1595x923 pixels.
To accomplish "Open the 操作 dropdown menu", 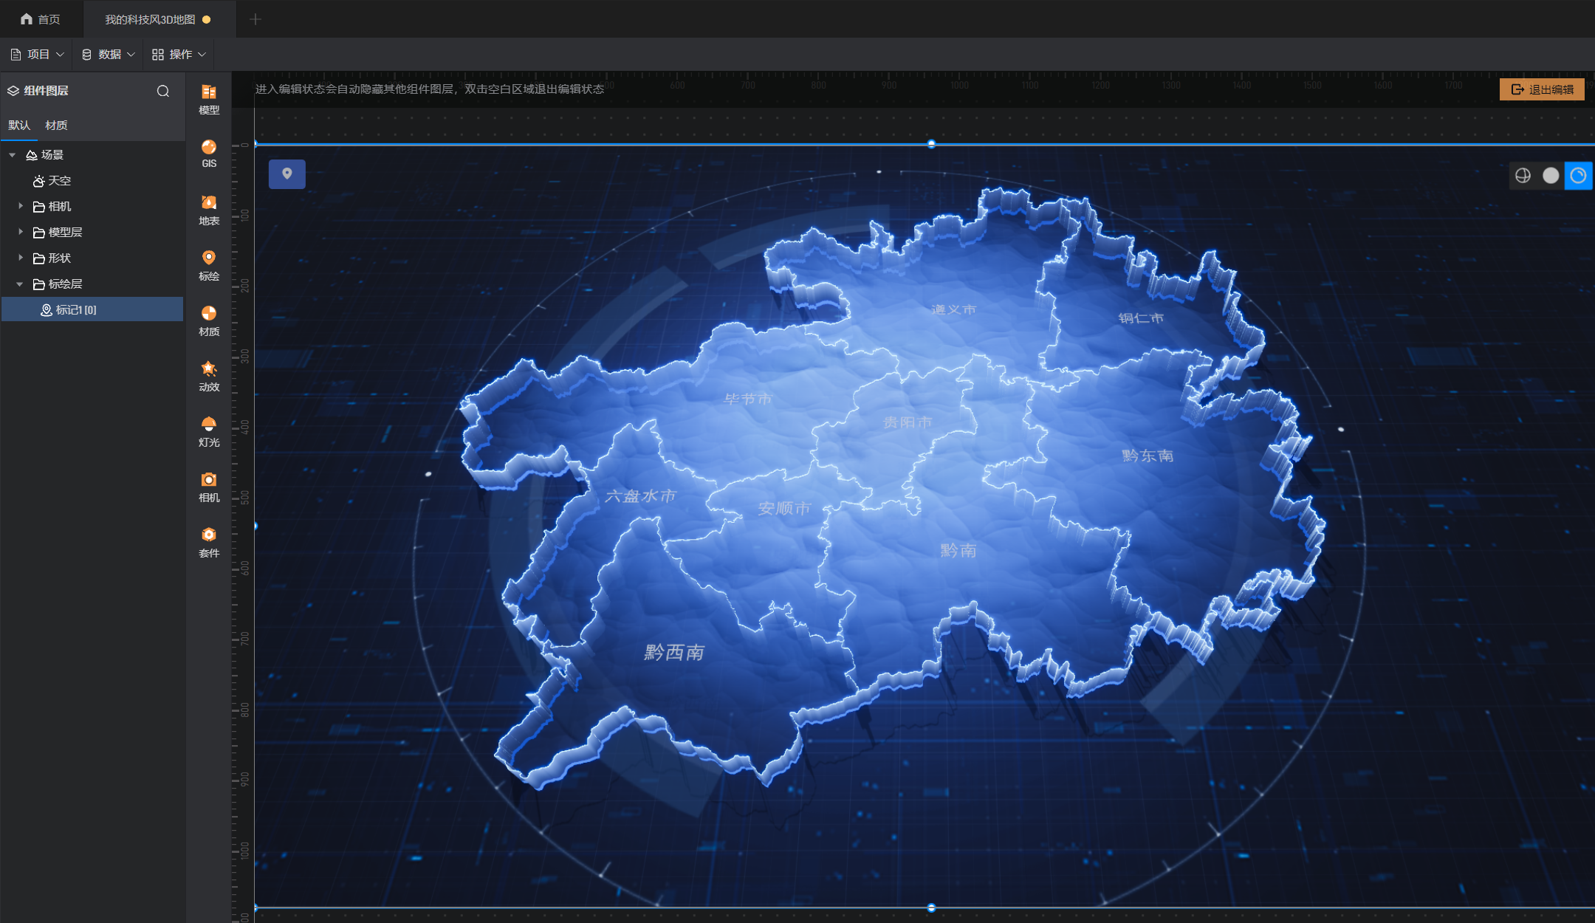I will click(179, 55).
